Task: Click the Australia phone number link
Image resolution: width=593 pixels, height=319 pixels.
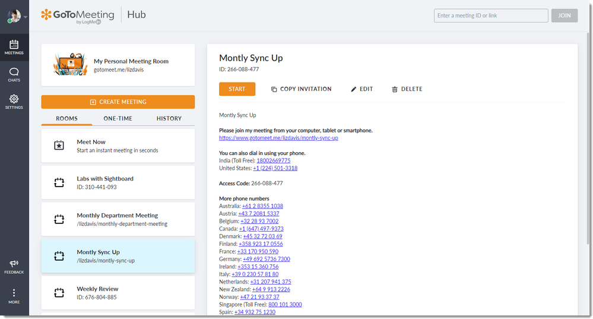Action: pyautogui.click(x=262, y=206)
